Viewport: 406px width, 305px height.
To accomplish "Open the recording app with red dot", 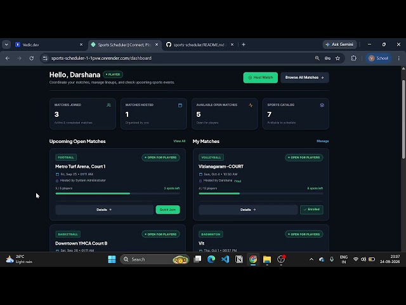I will [281, 259].
